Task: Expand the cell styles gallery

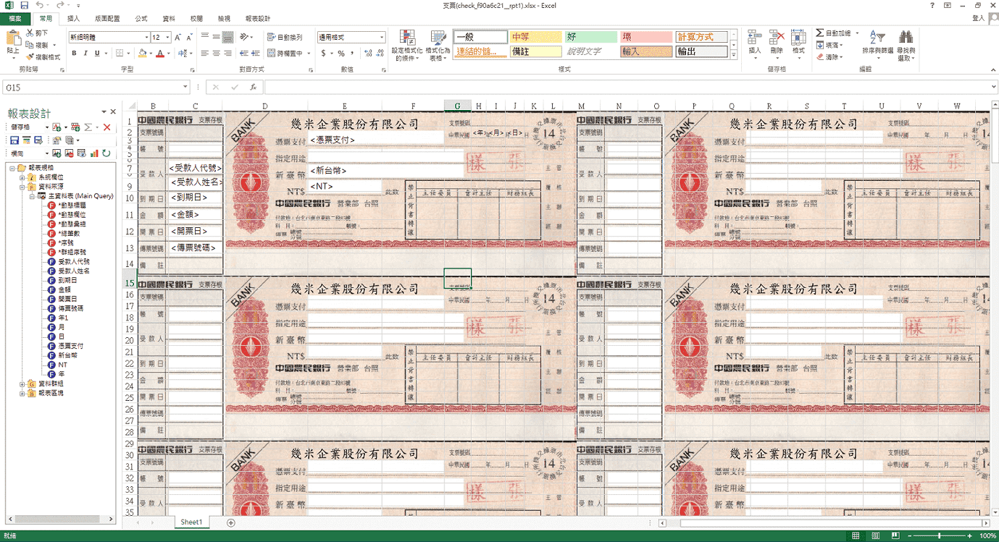Action: point(733,55)
